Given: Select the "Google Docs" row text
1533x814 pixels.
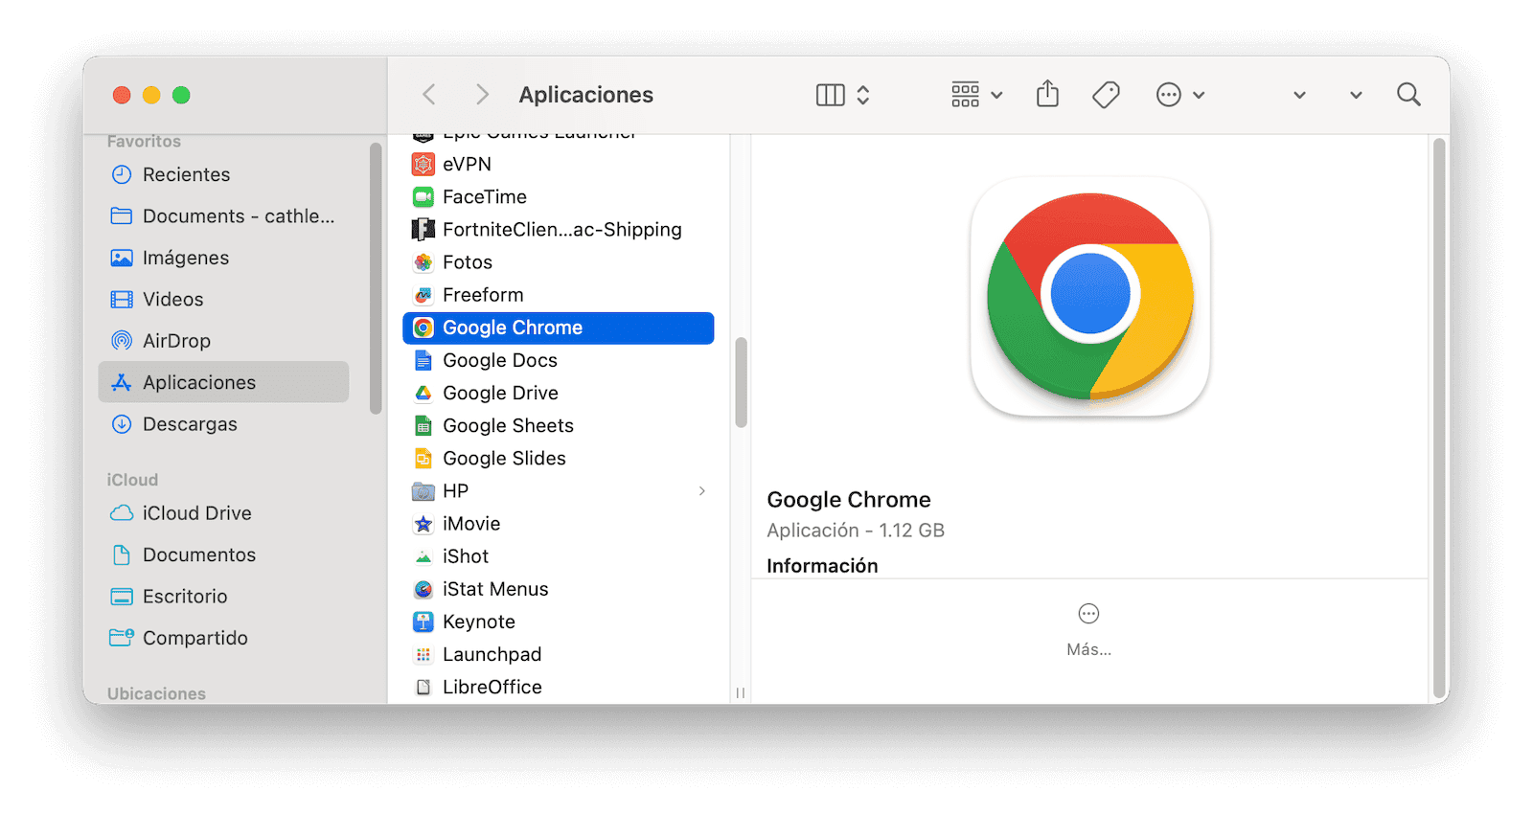Looking at the screenshot, I should (x=500, y=360).
